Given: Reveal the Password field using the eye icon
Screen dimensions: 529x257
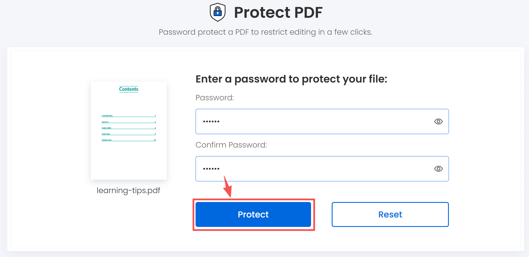Looking at the screenshot, I should [x=438, y=121].
